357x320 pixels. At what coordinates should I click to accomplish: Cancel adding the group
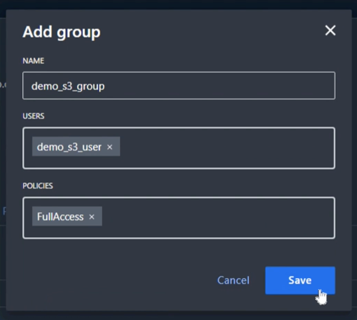233,280
